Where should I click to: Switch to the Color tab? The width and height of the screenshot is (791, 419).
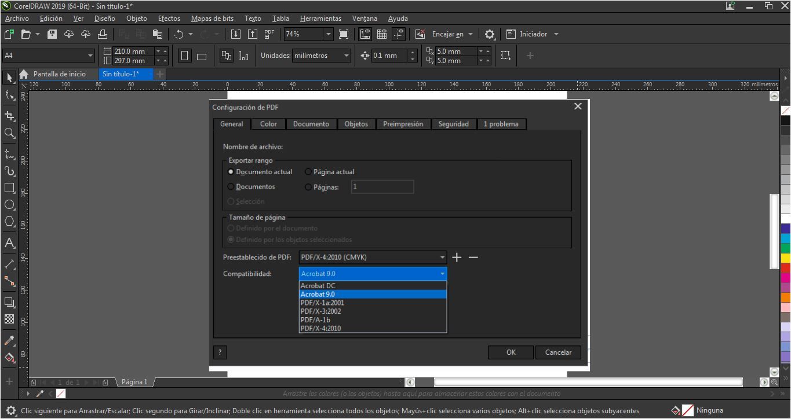pos(268,124)
